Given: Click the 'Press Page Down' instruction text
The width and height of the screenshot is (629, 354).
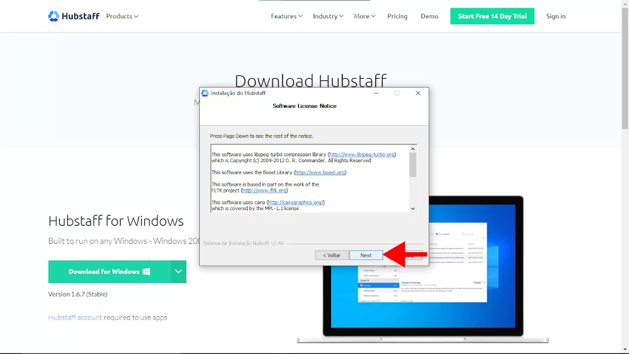Looking at the screenshot, I should pyautogui.click(x=261, y=136).
